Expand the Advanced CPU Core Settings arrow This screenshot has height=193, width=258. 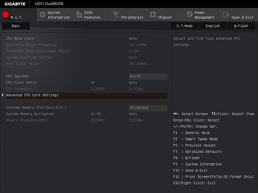click(3, 95)
